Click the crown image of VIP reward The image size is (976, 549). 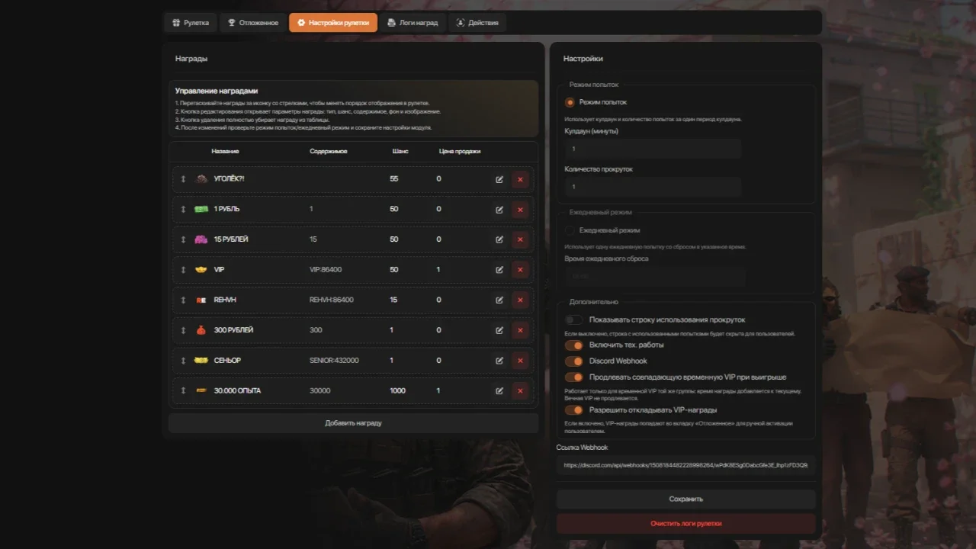[201, 270]
